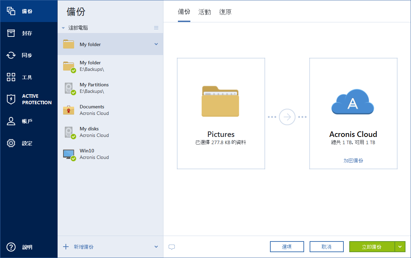Open the comment speech bubble icon

point(172,247)
